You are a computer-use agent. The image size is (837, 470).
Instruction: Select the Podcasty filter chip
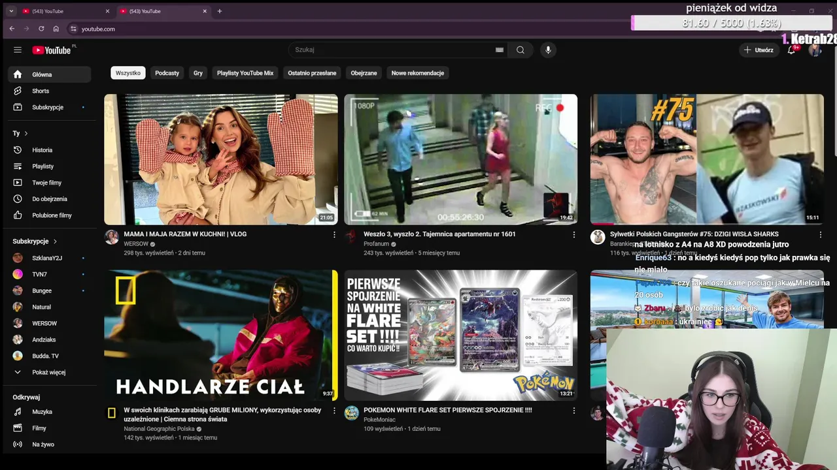click(x=167, y=73)
